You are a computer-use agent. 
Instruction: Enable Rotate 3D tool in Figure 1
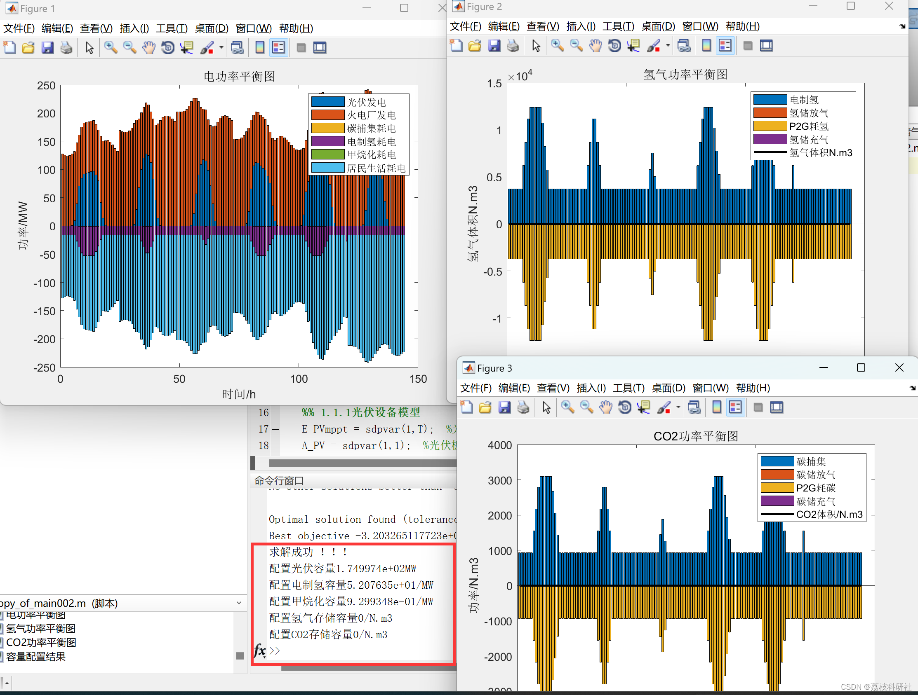168,48
